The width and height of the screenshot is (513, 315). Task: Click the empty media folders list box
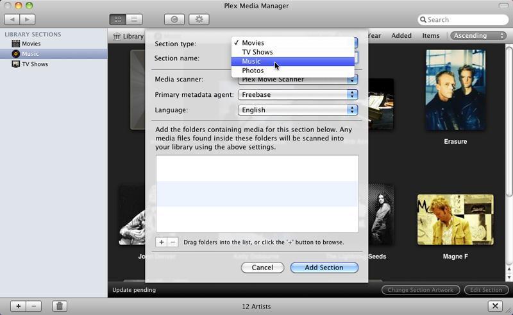(257, 194)
